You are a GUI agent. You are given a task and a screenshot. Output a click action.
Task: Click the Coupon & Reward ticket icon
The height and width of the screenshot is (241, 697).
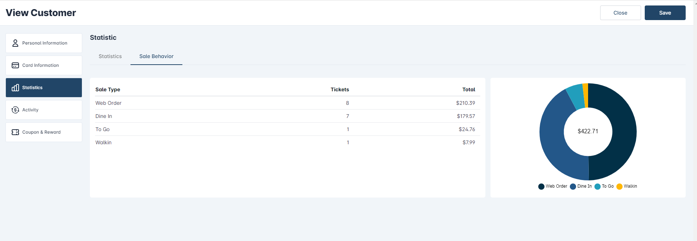(x=15, y=132)
